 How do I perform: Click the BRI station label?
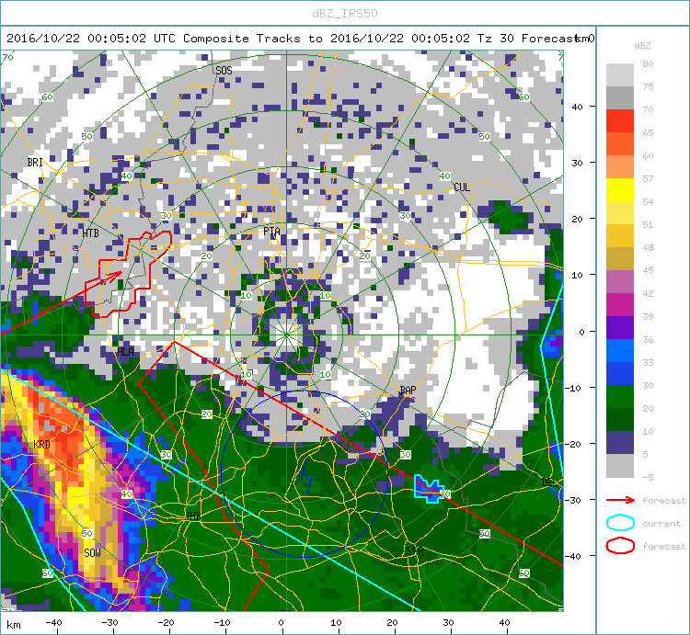click(x=35, y=162)
